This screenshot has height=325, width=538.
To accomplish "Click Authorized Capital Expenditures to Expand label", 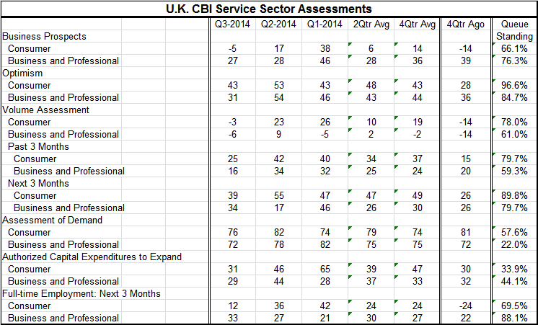I will tap(92, 257).
